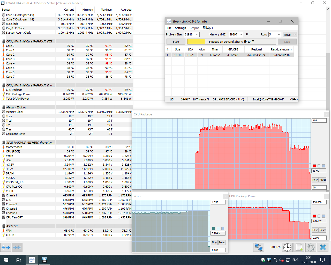331x265 pixels.
Task: Click the max field 1.550 in Vcore graph
Action: point(218,202)
